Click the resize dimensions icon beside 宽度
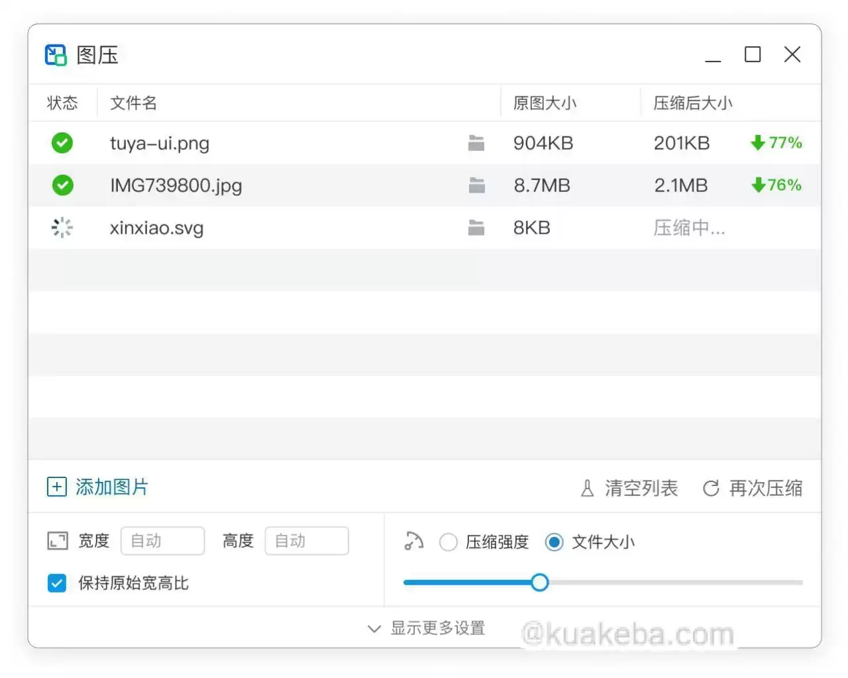Viewport: 848px width, 678px height. pos(57,540)
